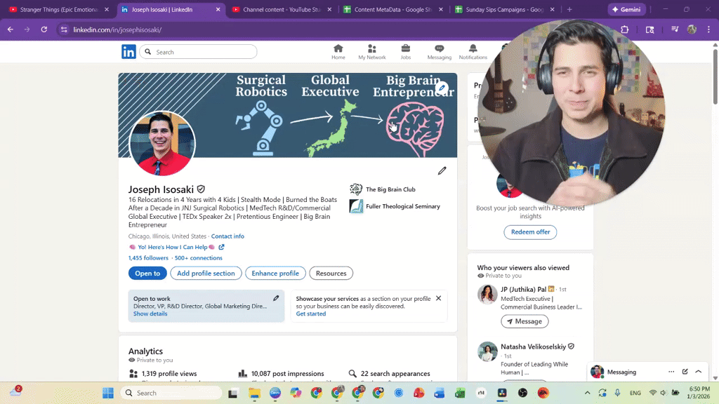The image size is (719, 404).
Task: View site information icon in address bar
Action: [64, 29]
